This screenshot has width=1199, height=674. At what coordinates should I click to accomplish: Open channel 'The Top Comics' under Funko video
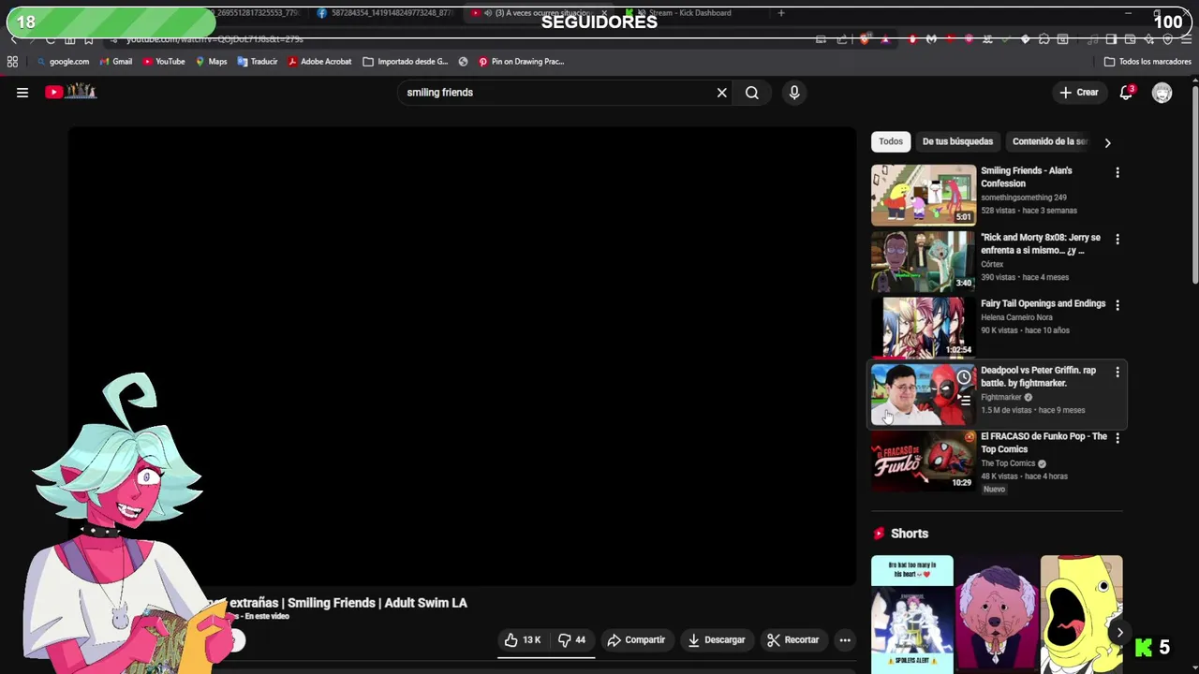pyautogui.click(x=1008, y=463)
